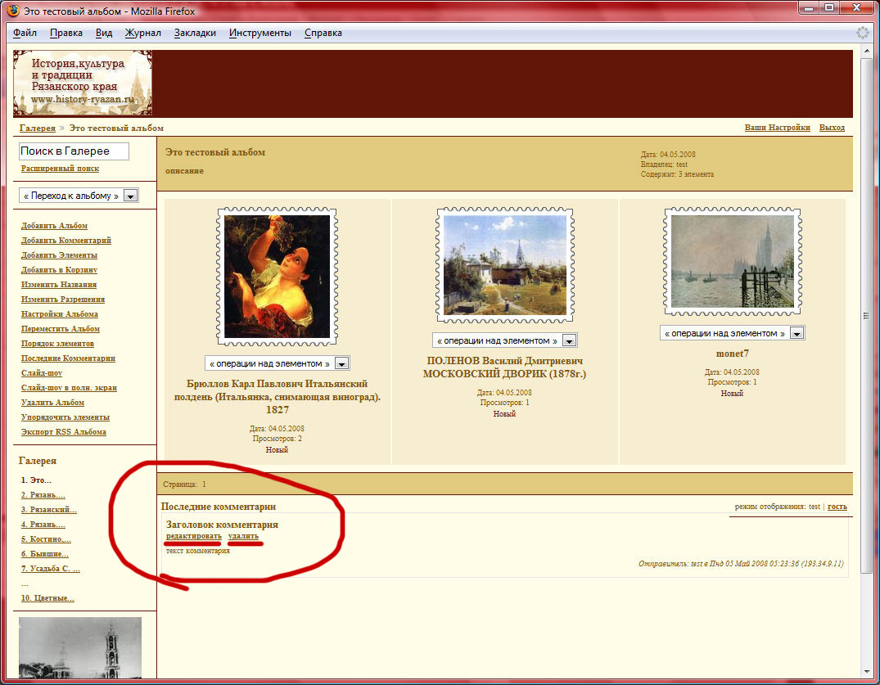880x685 pixels.
Task: Start the Слайд-шоу link
Action: point(42,373)
